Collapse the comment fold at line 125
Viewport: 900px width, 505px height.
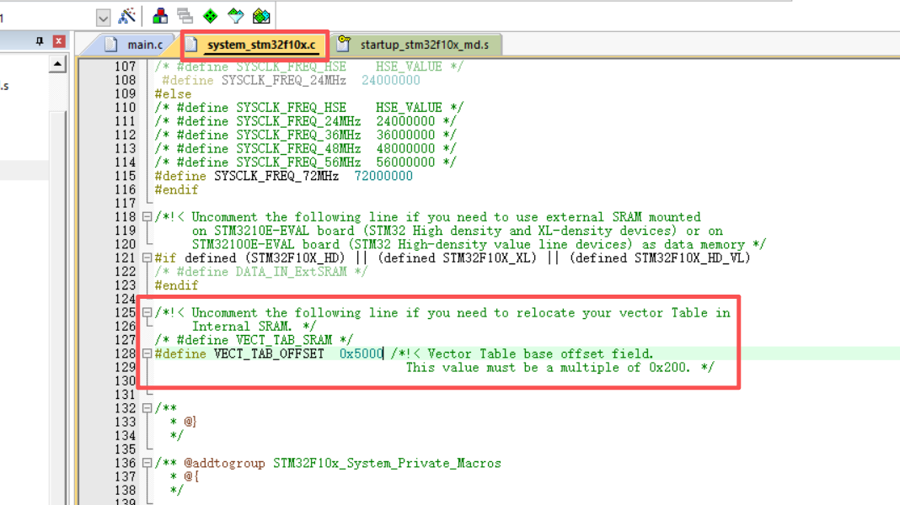(x=147, y=313)
